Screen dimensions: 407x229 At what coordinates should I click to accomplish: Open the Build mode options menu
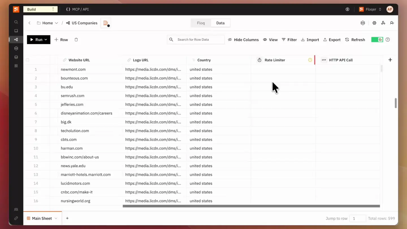53,9
